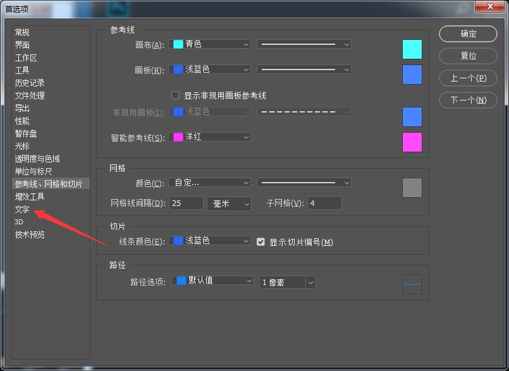Close the 首选项 dialog
This screenshot has width=509, height=371.
490,6
